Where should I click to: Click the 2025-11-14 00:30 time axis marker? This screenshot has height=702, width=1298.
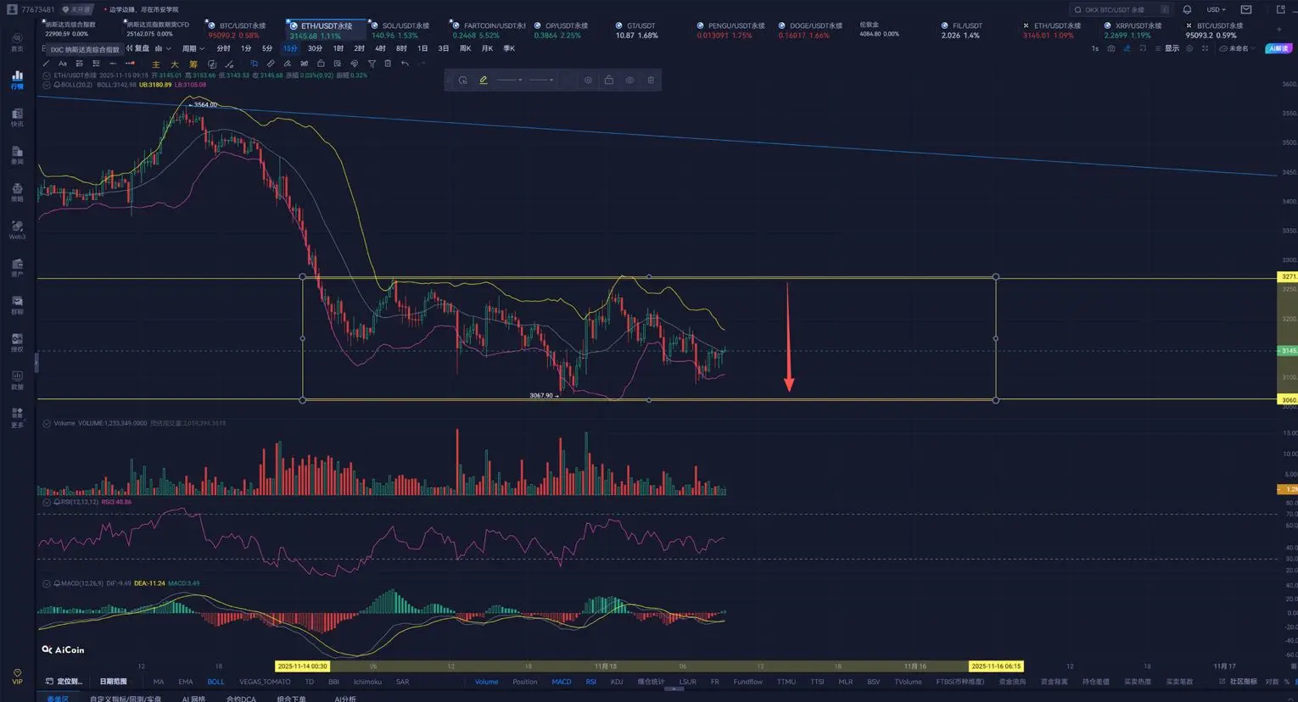tap(302, 666)
